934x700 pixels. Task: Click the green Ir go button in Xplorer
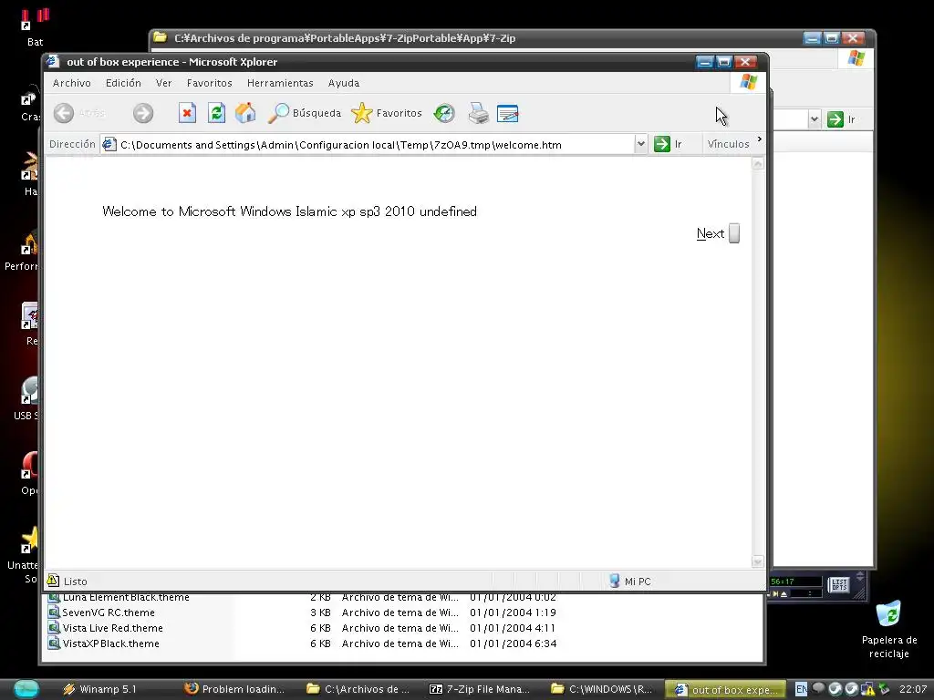(667, 144)
